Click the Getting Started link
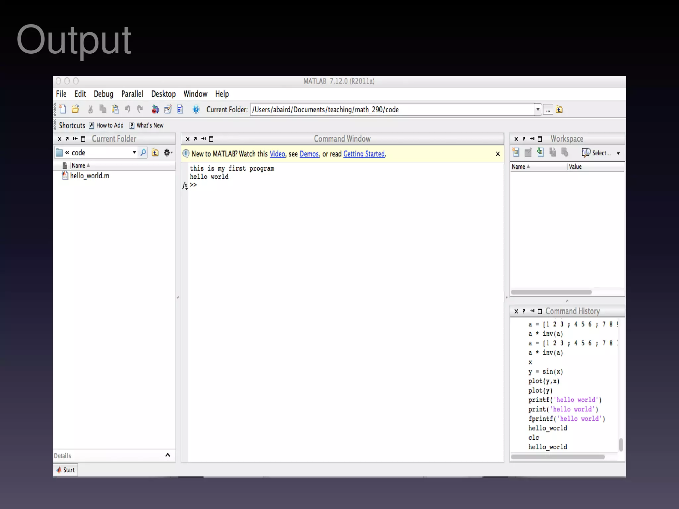The height and width of the screenshot is (509, 679). 364,154
